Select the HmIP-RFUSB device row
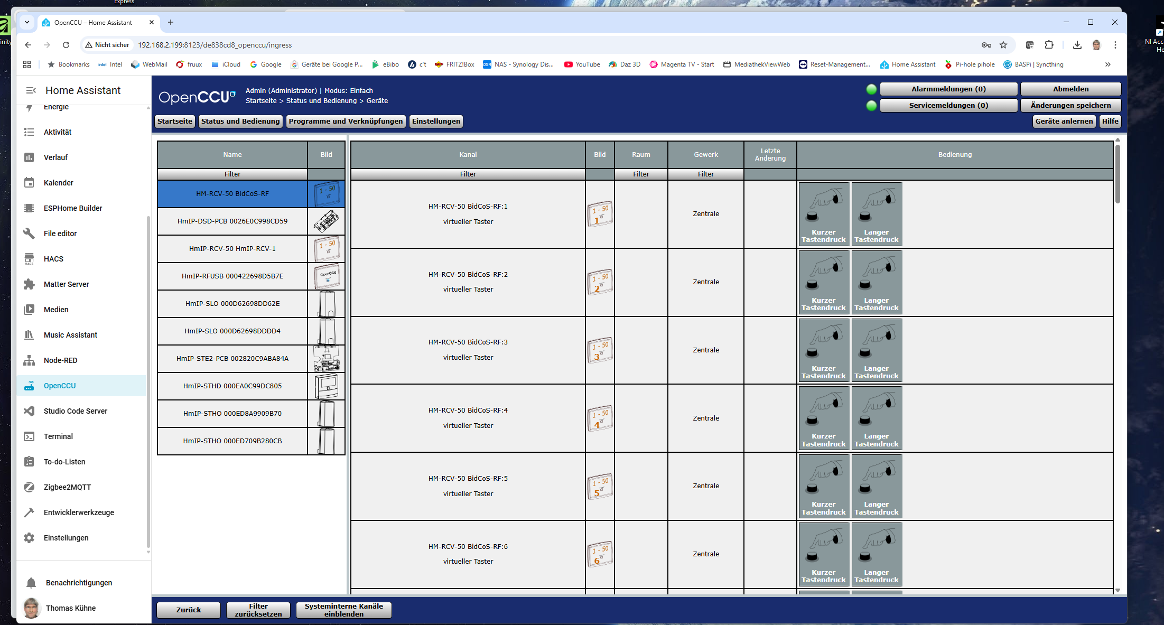The image size is (1164, 625). point(232,276)
